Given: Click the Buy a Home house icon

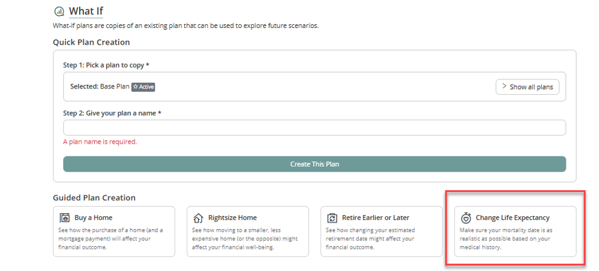Looking at the screenshot, I should [x=64, y=218].
